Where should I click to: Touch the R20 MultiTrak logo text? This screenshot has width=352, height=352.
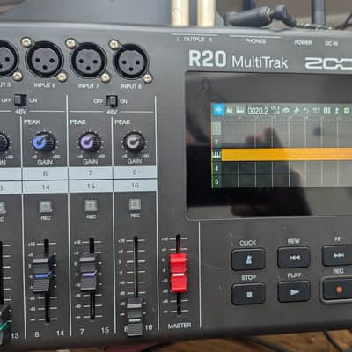(x=238, y=60)
